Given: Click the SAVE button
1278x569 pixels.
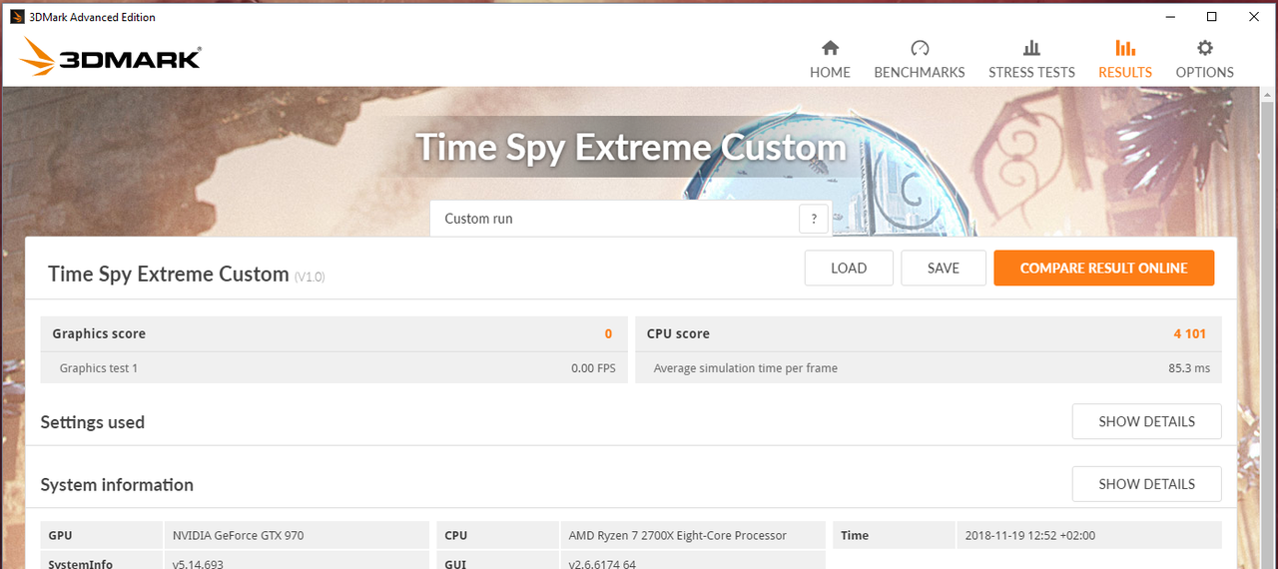Looking at the screenshot, I should (944, 268).
